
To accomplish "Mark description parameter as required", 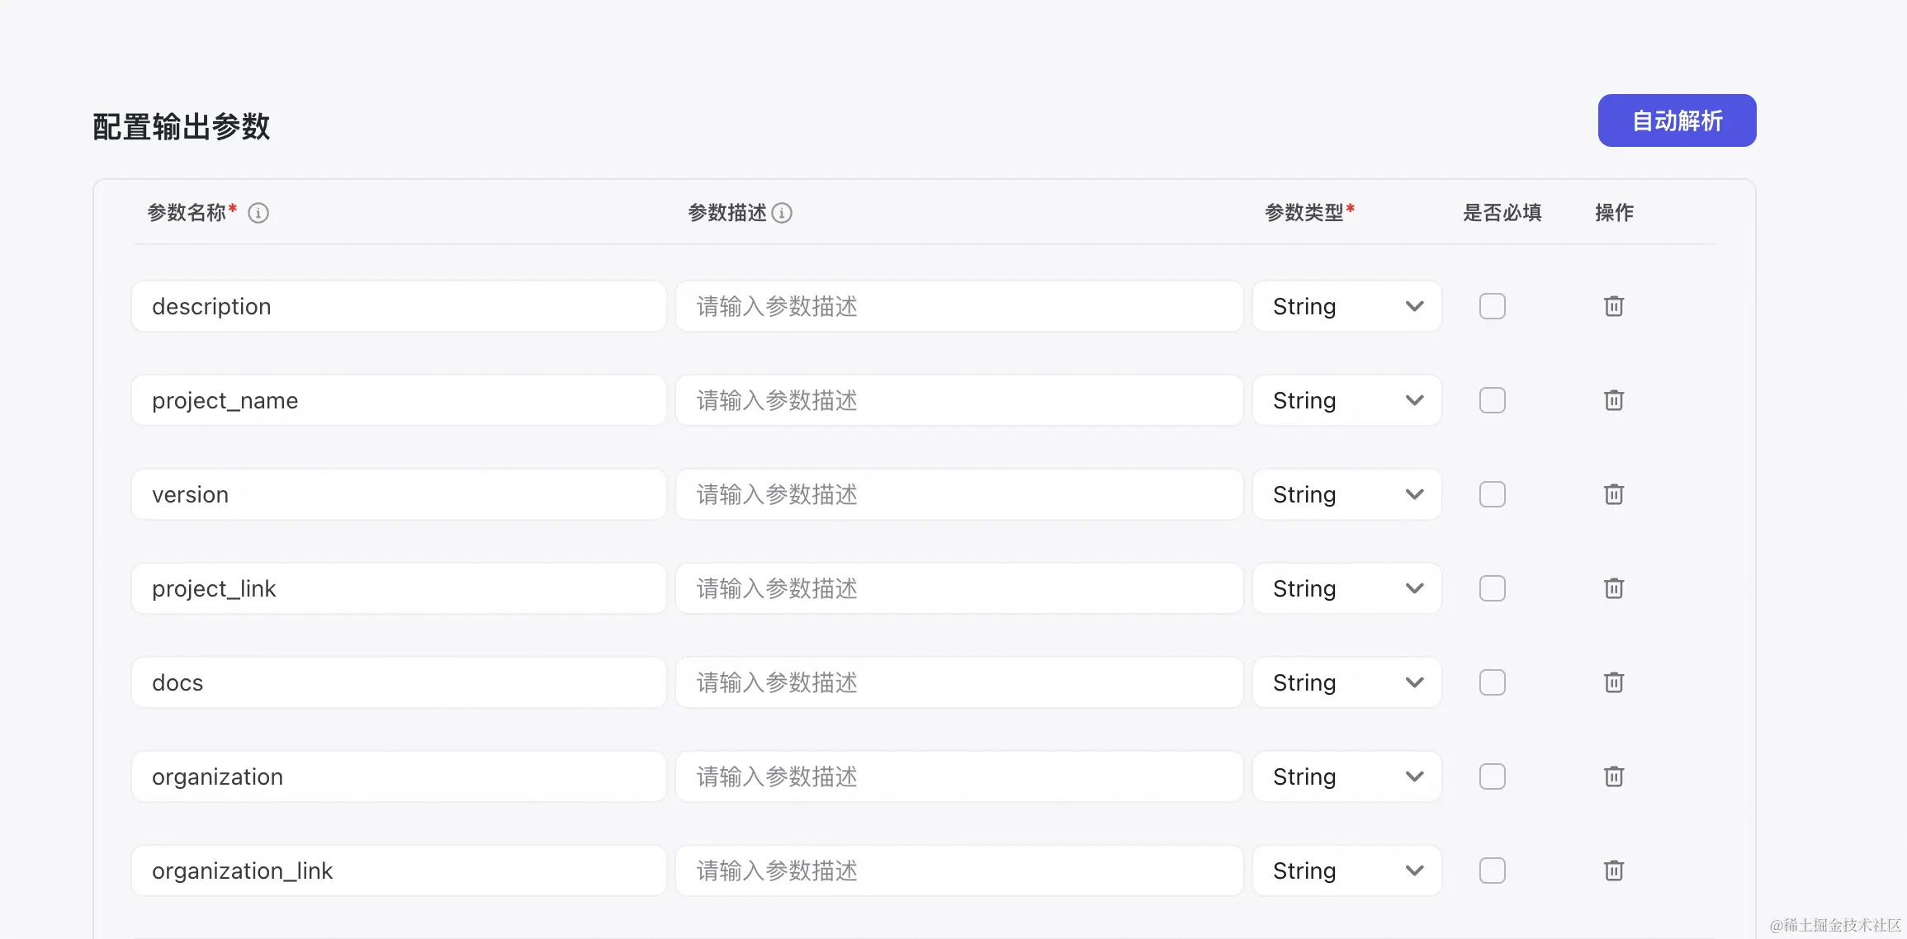I will (x=1492, y=306).
